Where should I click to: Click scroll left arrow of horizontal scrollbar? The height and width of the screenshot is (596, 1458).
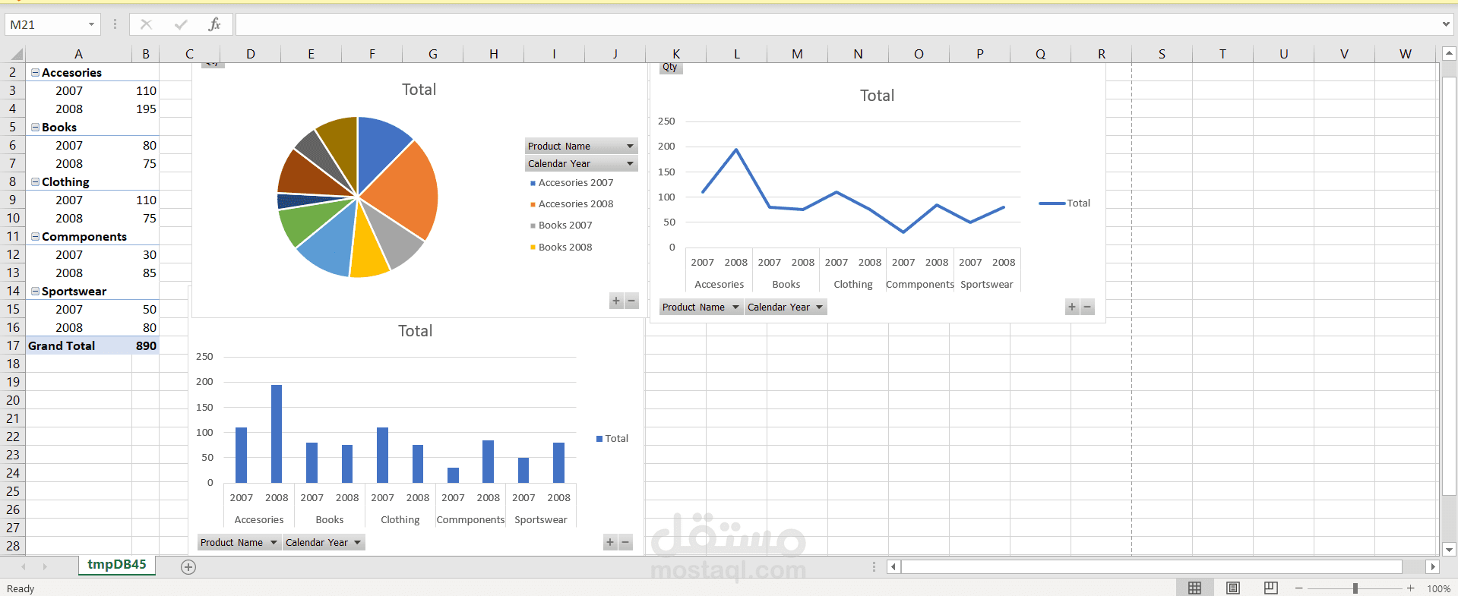tap(893, 566)
